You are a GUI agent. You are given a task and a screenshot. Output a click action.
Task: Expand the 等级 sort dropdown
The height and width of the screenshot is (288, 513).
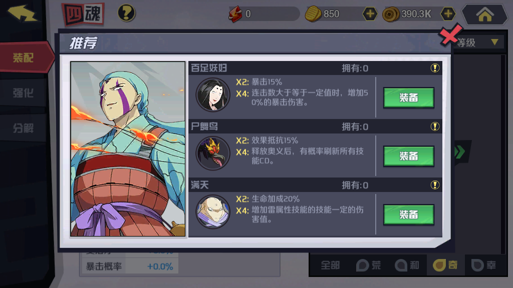click(479, 42)
